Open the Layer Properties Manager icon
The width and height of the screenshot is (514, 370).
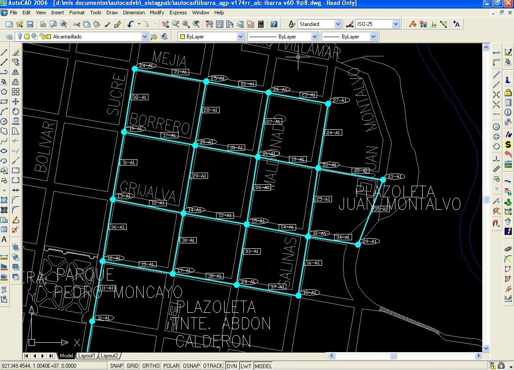point(9,37)
